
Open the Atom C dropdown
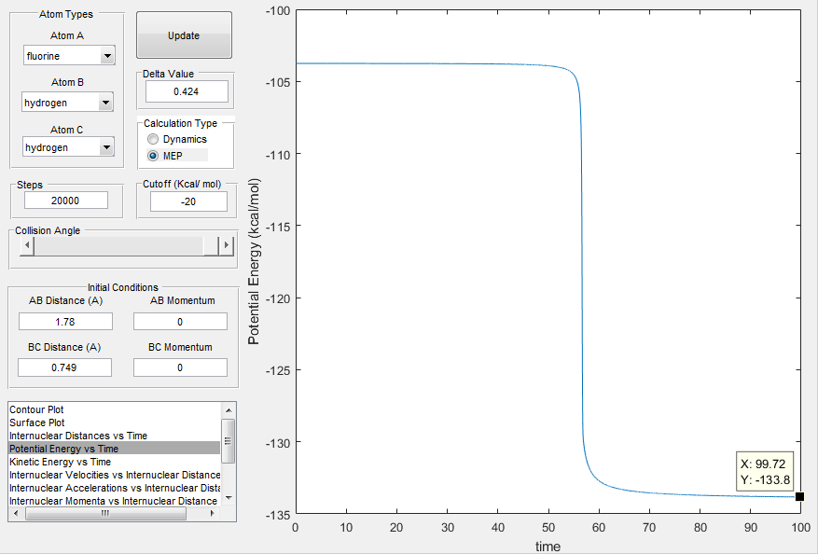[x=68, y=147]
